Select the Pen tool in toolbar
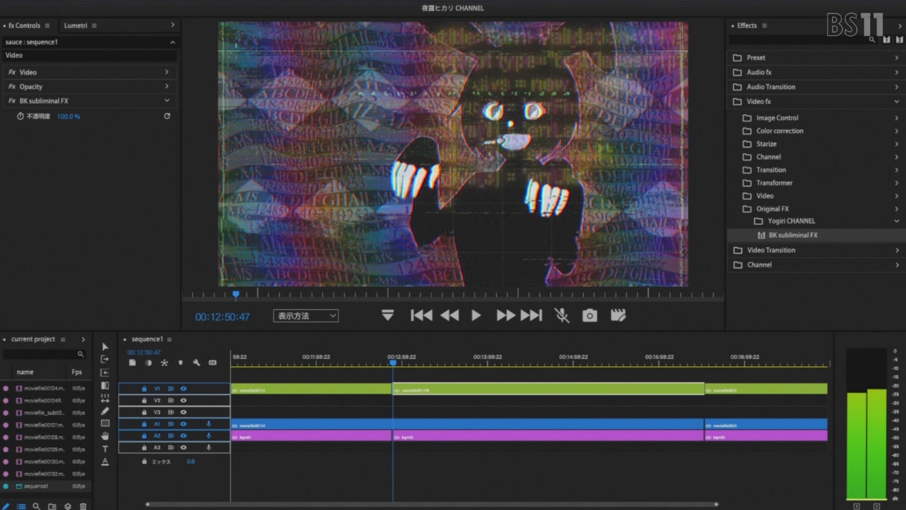The height and width of the screenshot is (510, 906). (105, 411)
